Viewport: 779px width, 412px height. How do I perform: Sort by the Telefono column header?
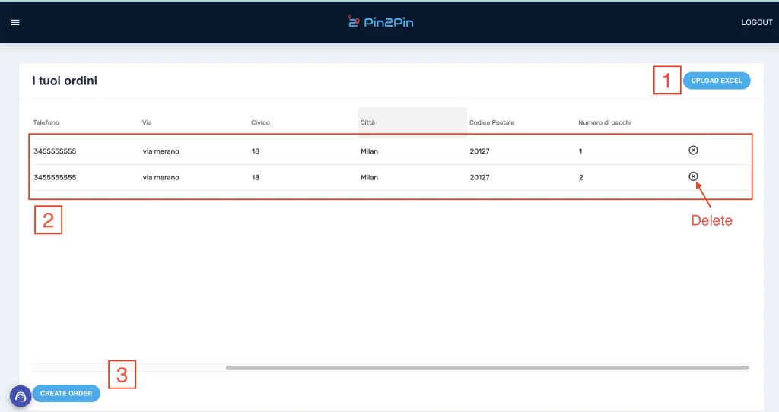[46, 122]
